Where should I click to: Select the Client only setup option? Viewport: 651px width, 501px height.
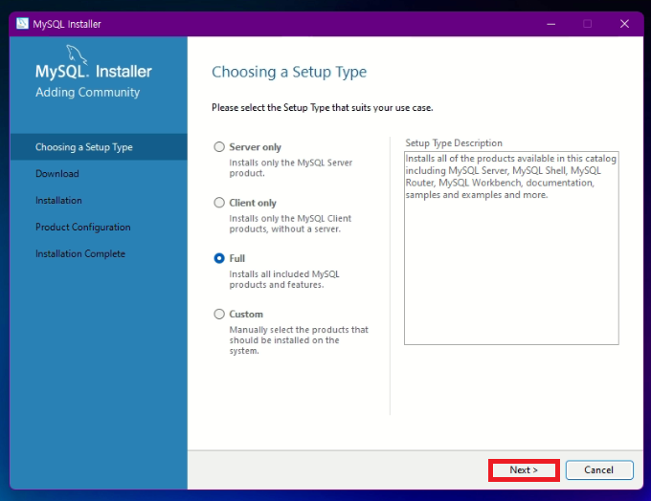(219, 203)
